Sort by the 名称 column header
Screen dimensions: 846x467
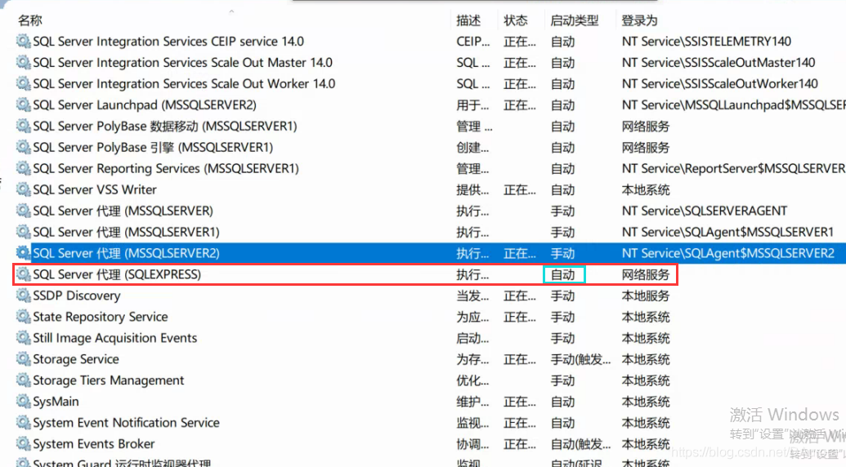[30, 20]
